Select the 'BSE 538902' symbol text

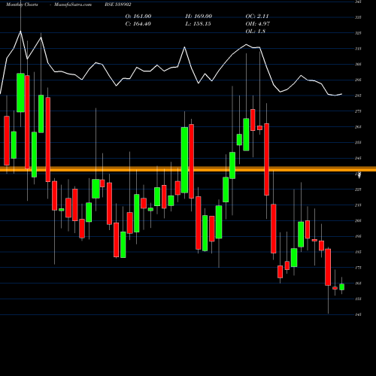[118, 5]
